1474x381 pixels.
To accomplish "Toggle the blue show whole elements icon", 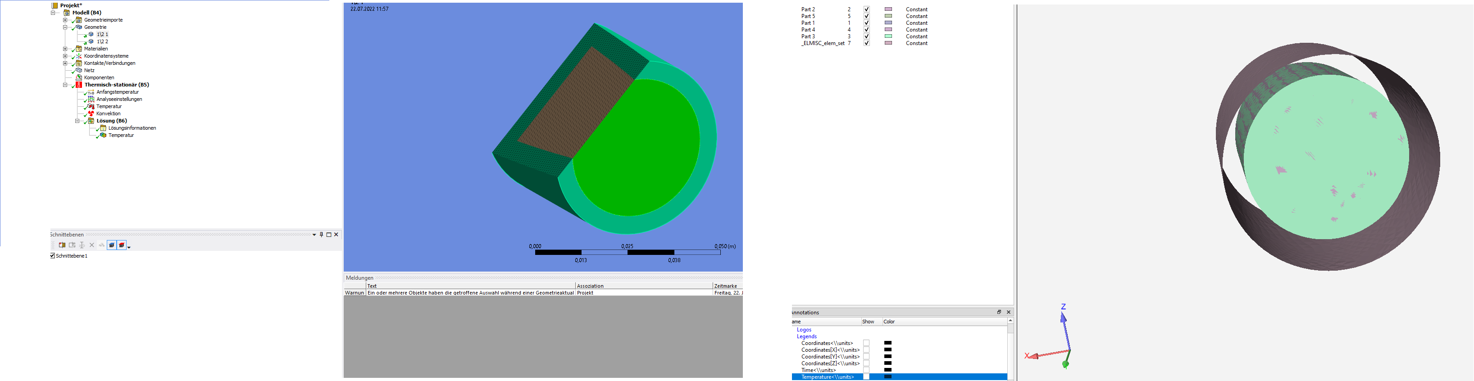I will click(112, 245).
